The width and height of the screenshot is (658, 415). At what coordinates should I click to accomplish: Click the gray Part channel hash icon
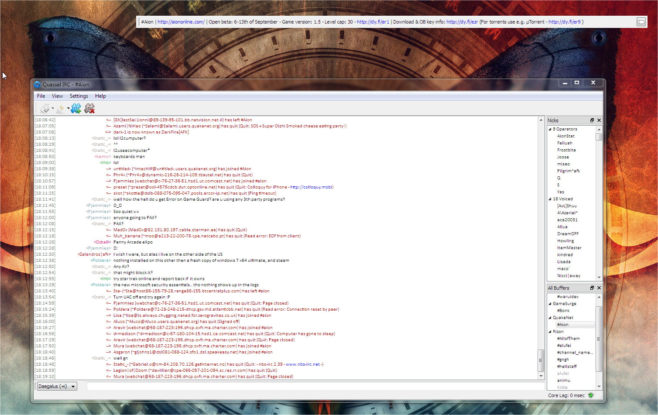(89, 108)
